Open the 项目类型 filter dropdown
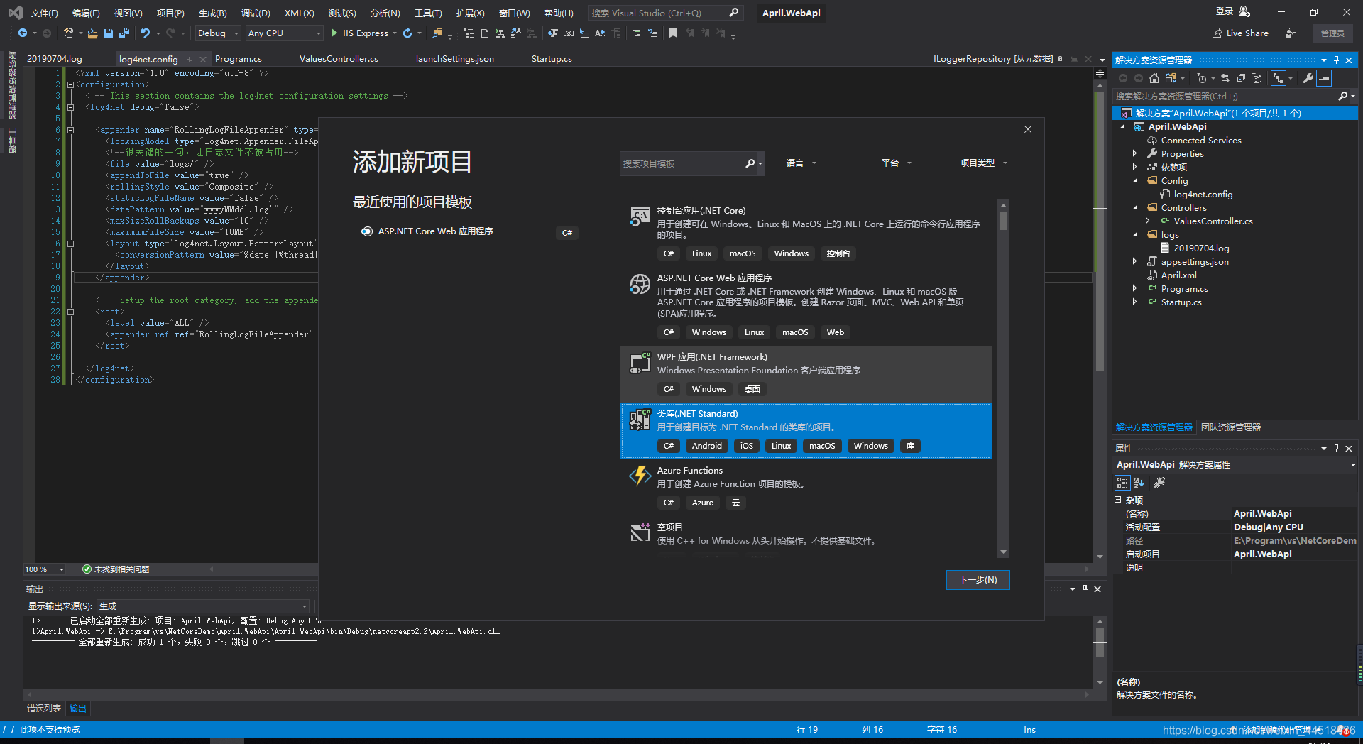Screen dimensions: 1363x744 [984, 163]
